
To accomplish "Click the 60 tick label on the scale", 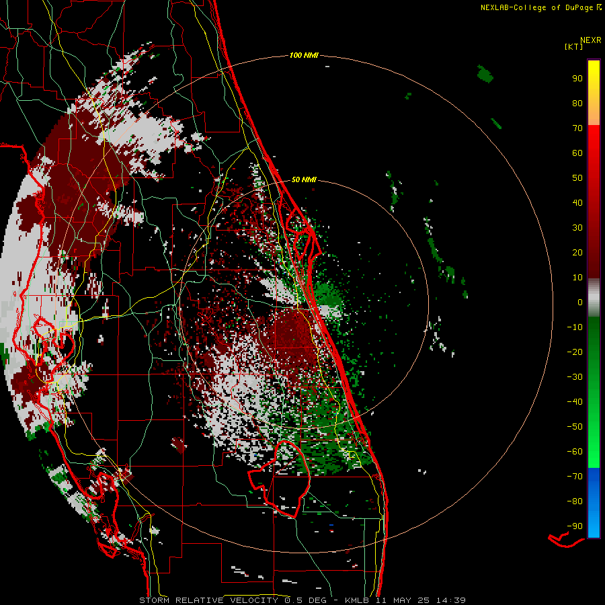I will click(x=577, y=153).
